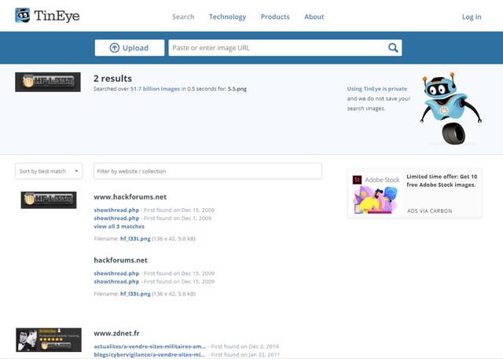Screen dimensions: 503x359
Task: Click the Adobe Stock ad image
Action: pyautogui.click(x=376, y=194)
